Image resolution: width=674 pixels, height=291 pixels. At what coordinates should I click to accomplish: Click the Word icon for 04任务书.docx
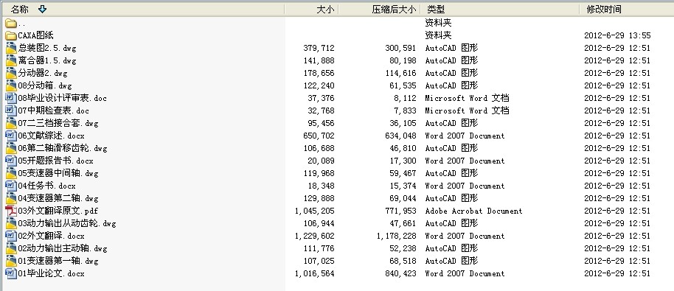tap(11, 186)
